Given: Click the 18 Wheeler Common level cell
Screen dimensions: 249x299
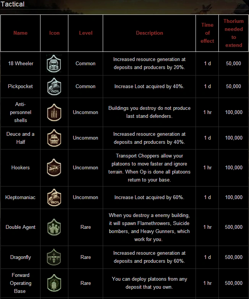Looking at the screenshot, I should (86, 64).
